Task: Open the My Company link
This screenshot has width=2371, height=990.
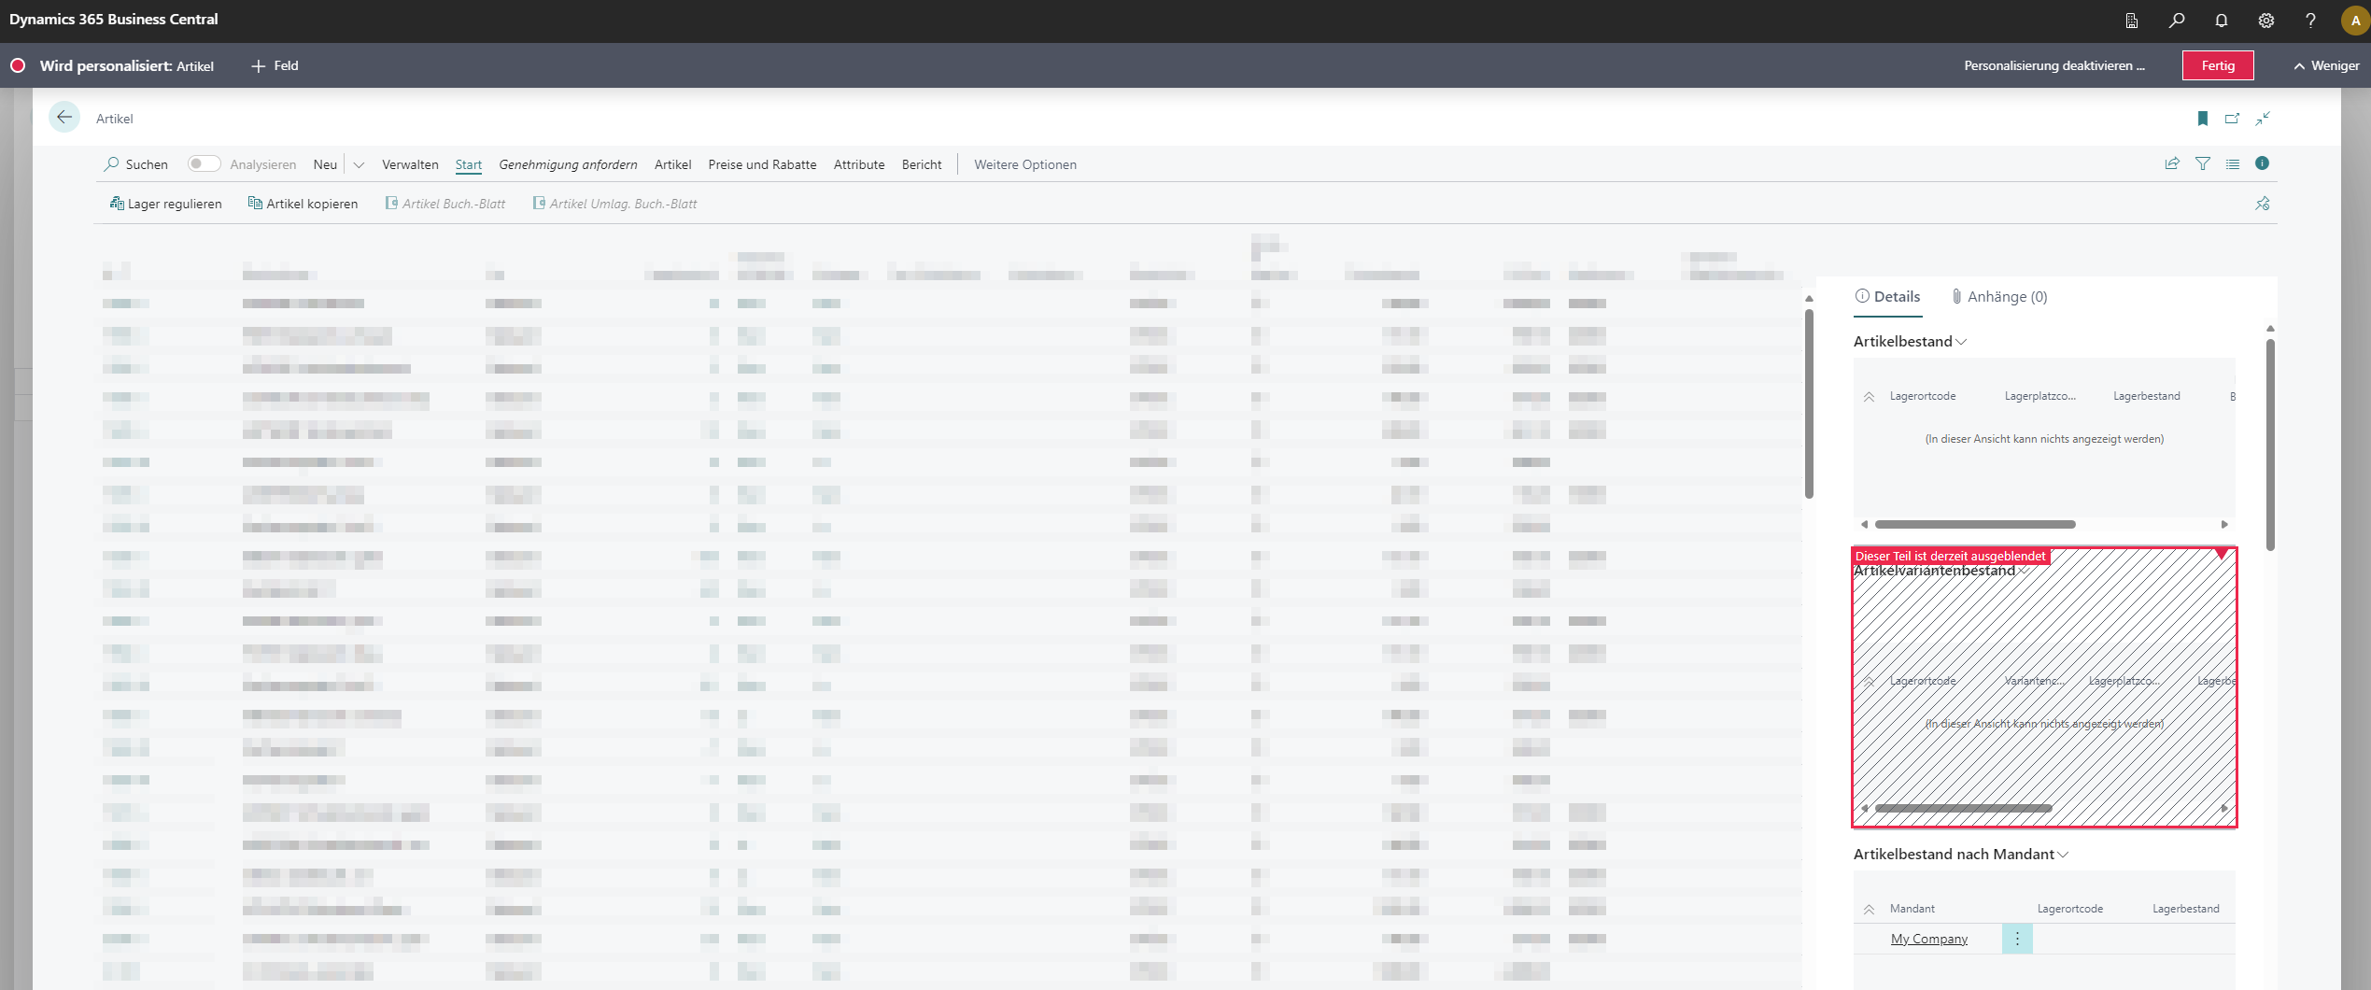Action: pos(1928,939)
